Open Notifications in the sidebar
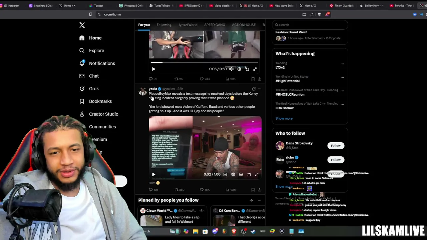This screenshot has width=427, height=240. 97,63
